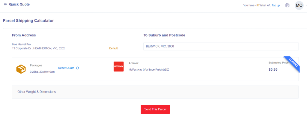
Task: Open the hamburger menu beside Quick Quote
Action: click(5, 5)
